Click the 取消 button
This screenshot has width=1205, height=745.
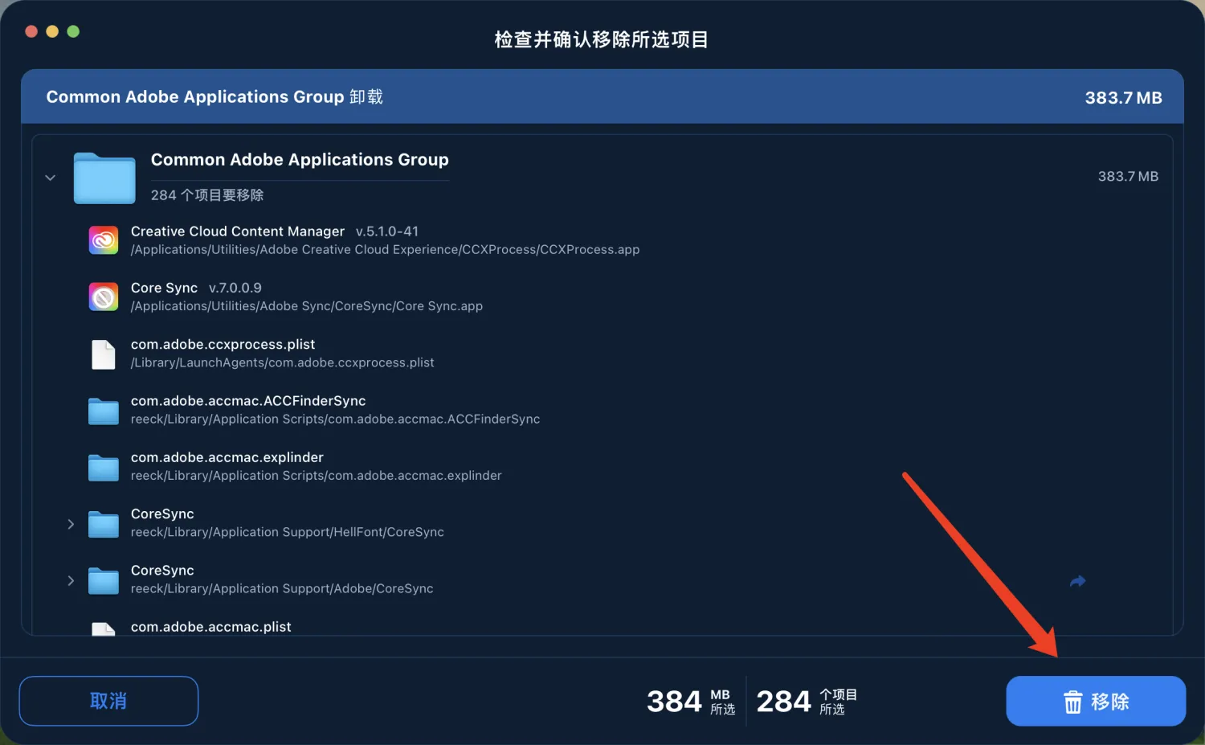pyautogui.click(x=108, y=700)
